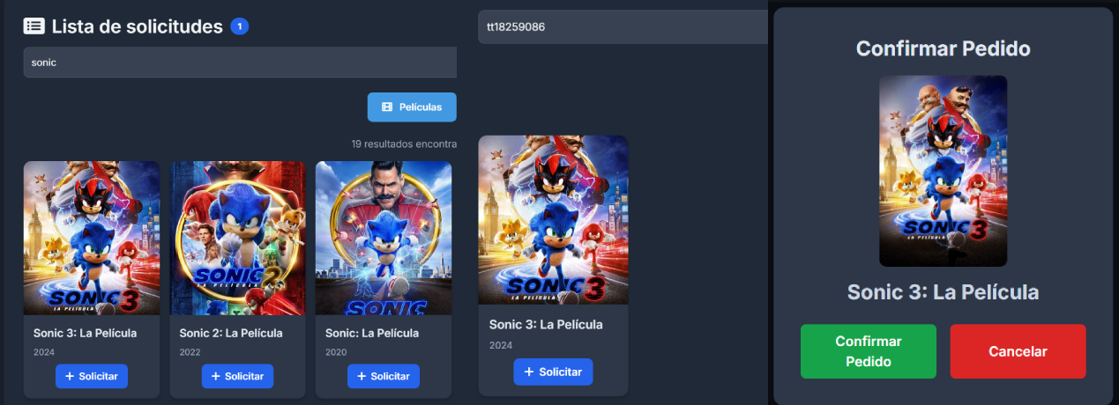
Task: Click the Sonic 3: La Película title in dialog
Action: [943, 292]
